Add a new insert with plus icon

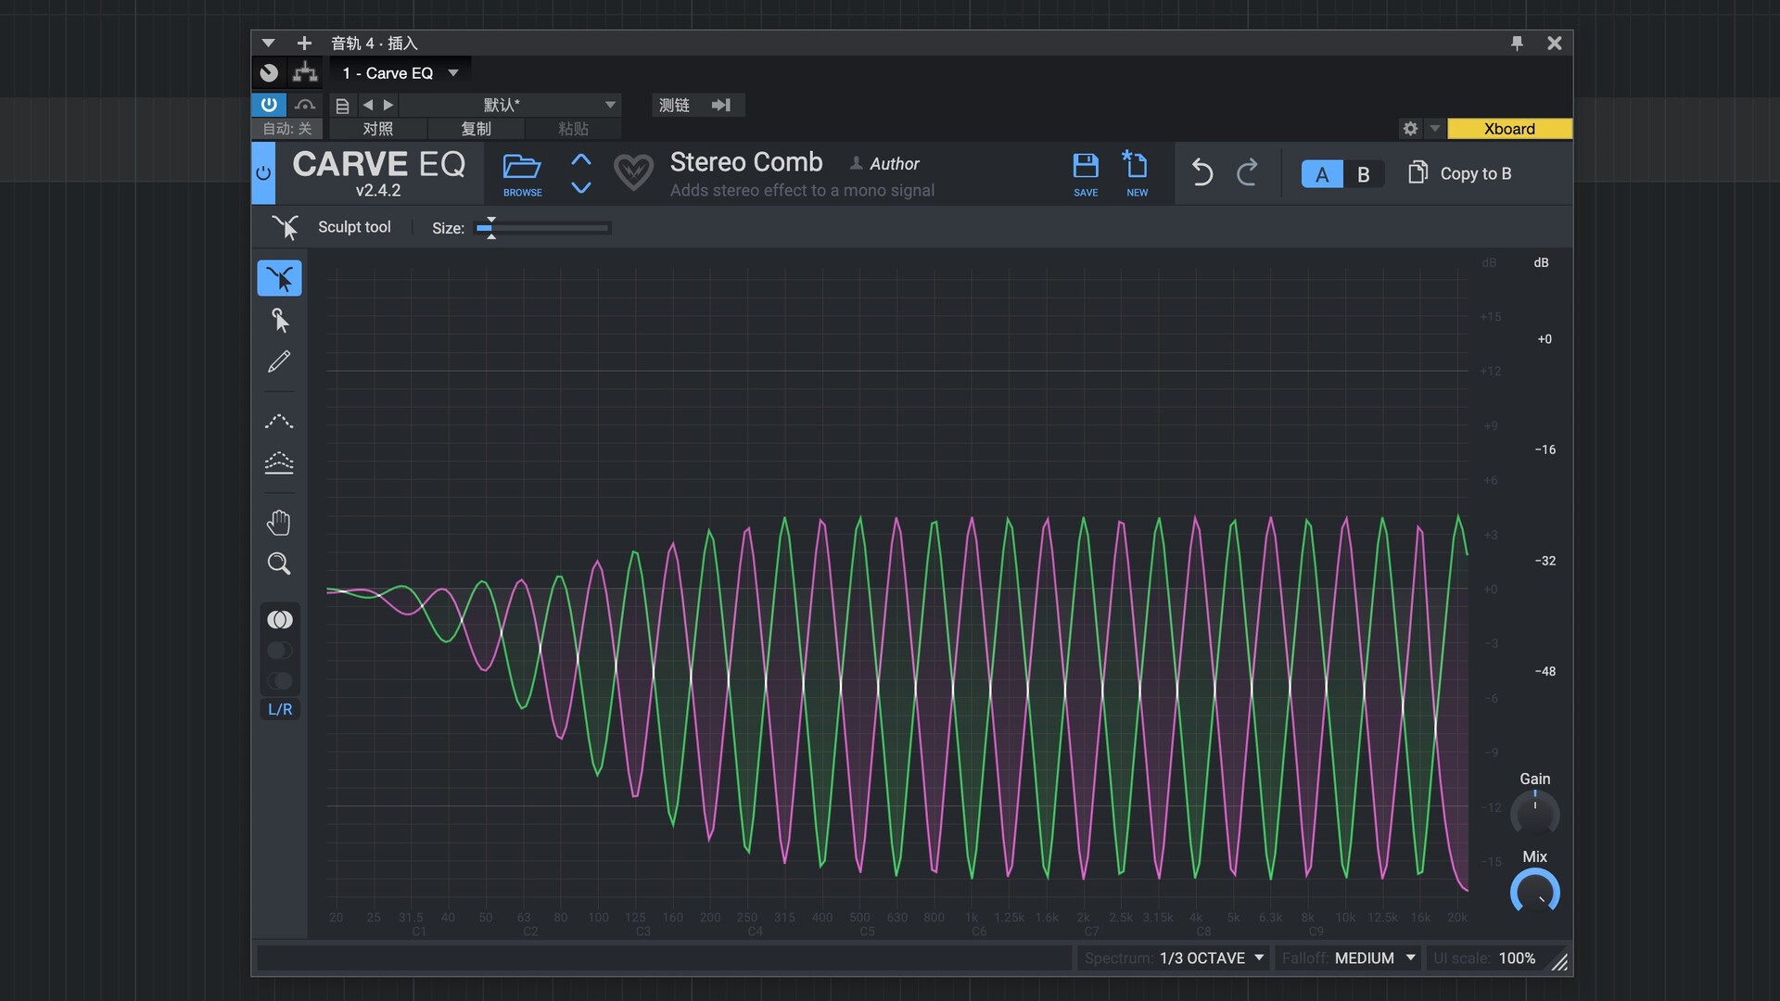(x=304, y=43)
